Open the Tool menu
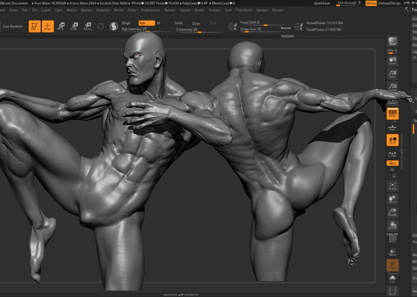Image resolution: width=417 pixels, height=297 pixels. click(x=228, y=10)
